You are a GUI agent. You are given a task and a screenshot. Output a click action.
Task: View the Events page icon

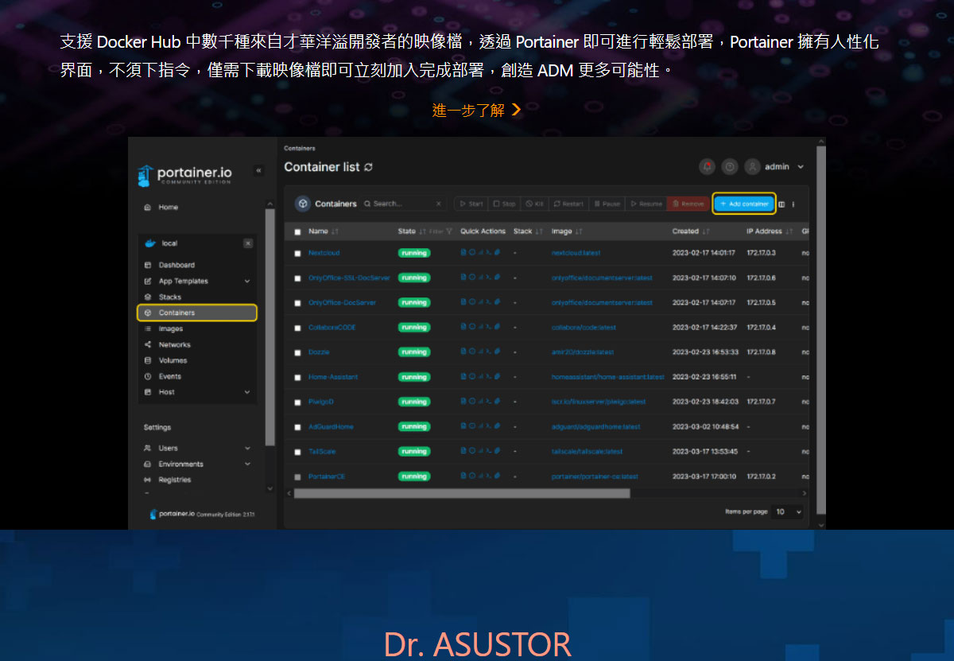point(147,376)
